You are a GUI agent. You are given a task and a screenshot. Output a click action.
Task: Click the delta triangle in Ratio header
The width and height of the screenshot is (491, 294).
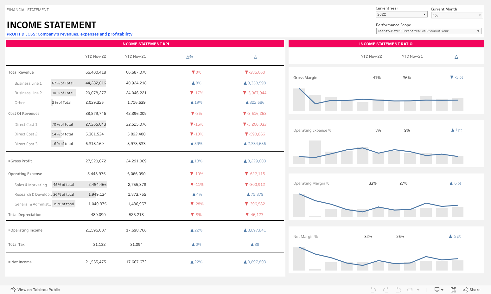456,57
